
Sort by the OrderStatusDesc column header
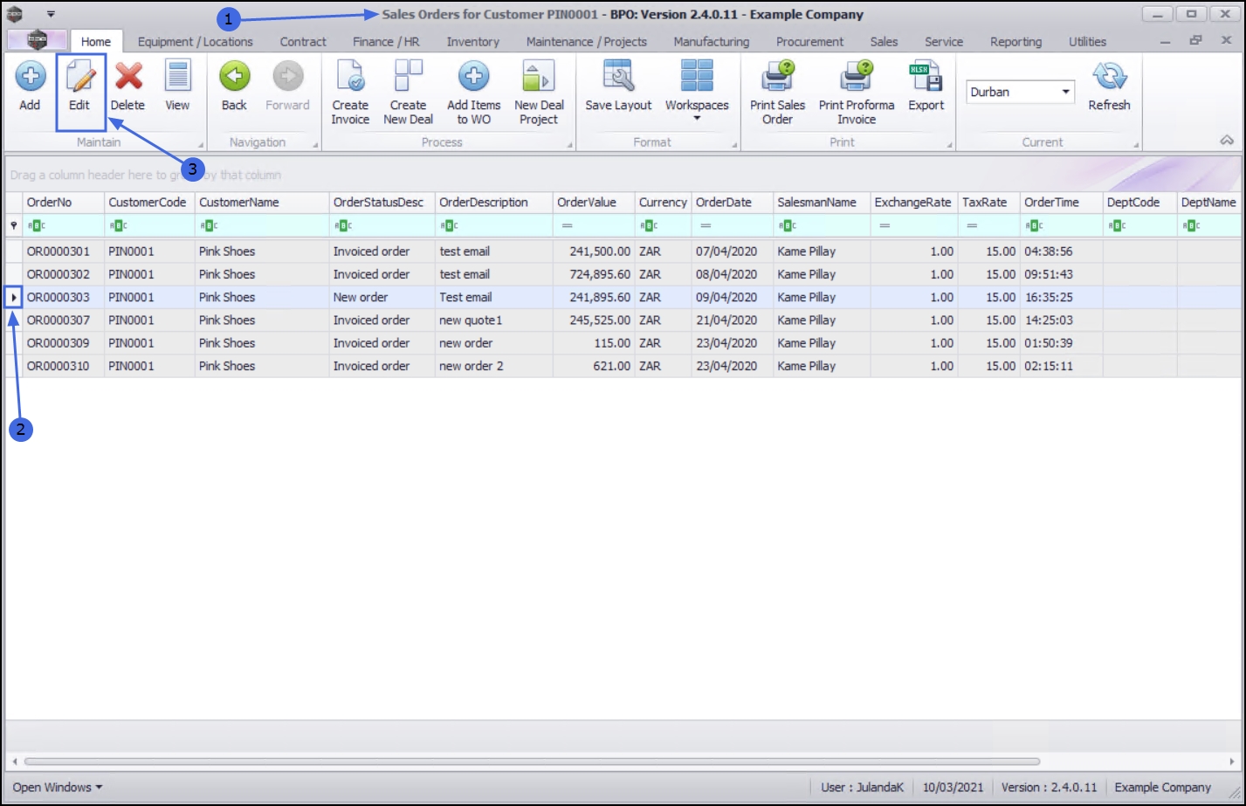click(x=382, y=203)
